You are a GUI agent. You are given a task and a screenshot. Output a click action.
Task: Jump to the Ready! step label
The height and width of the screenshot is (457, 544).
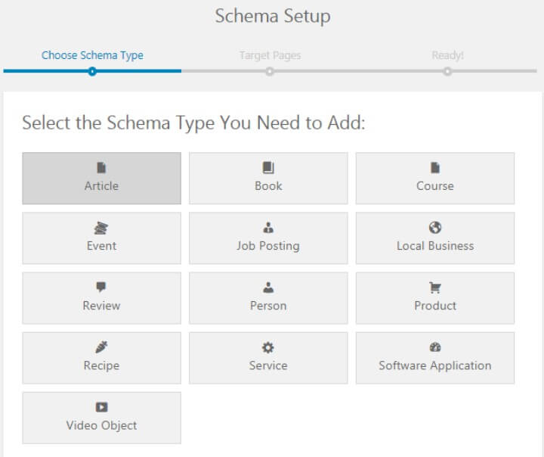pyautogui.click(x=447, y=55)
